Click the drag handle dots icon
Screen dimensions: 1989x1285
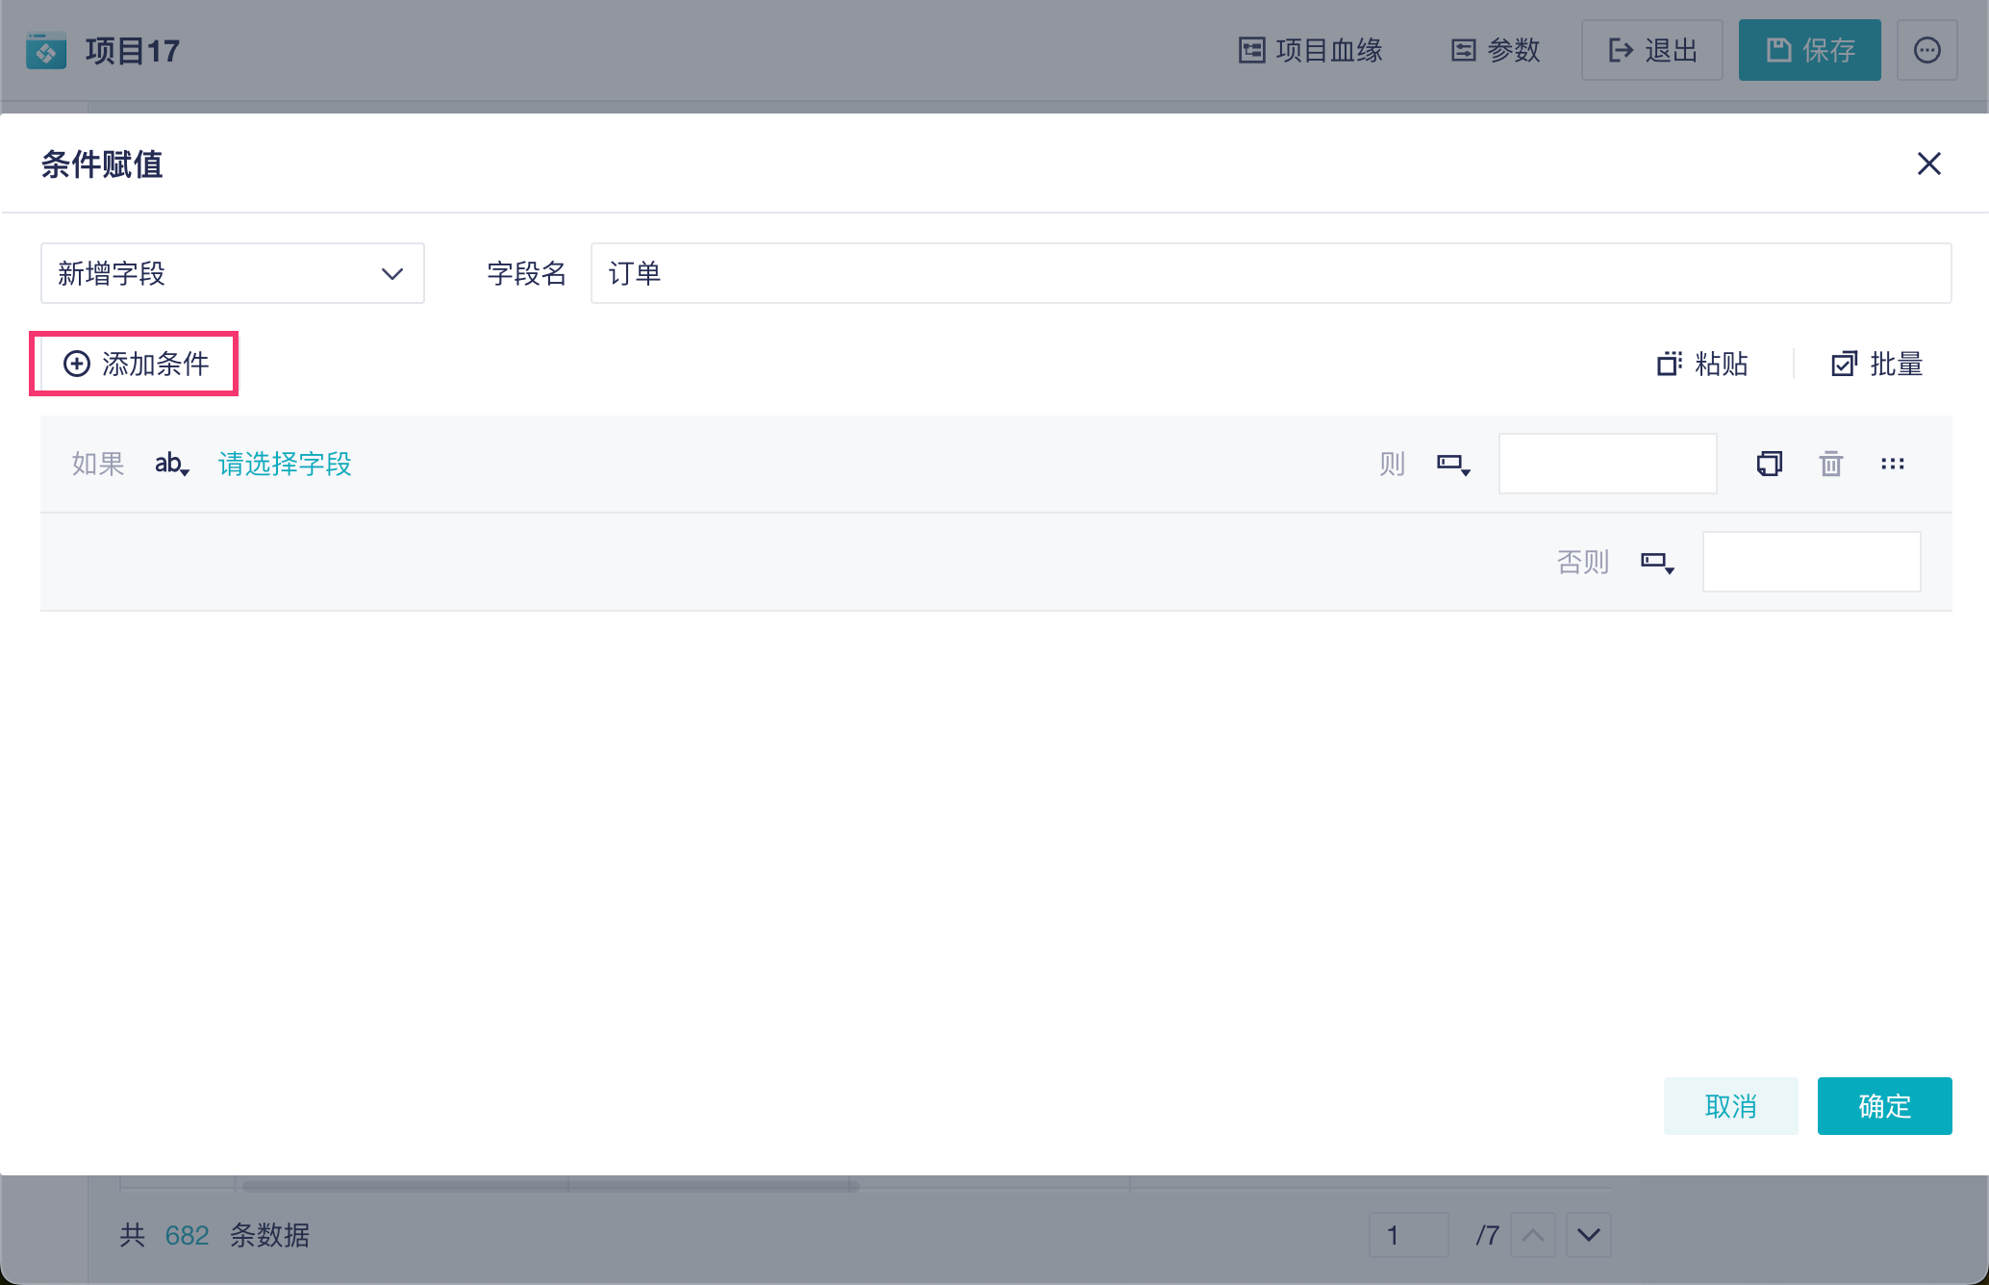tap(1892, 464)
